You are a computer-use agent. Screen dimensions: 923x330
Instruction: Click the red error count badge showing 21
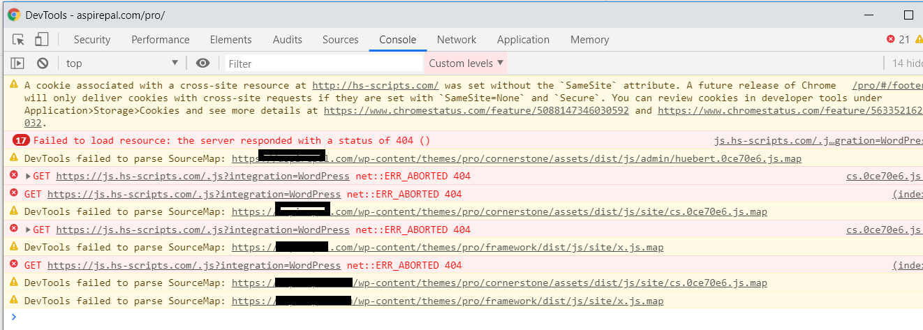click(899, 40)
